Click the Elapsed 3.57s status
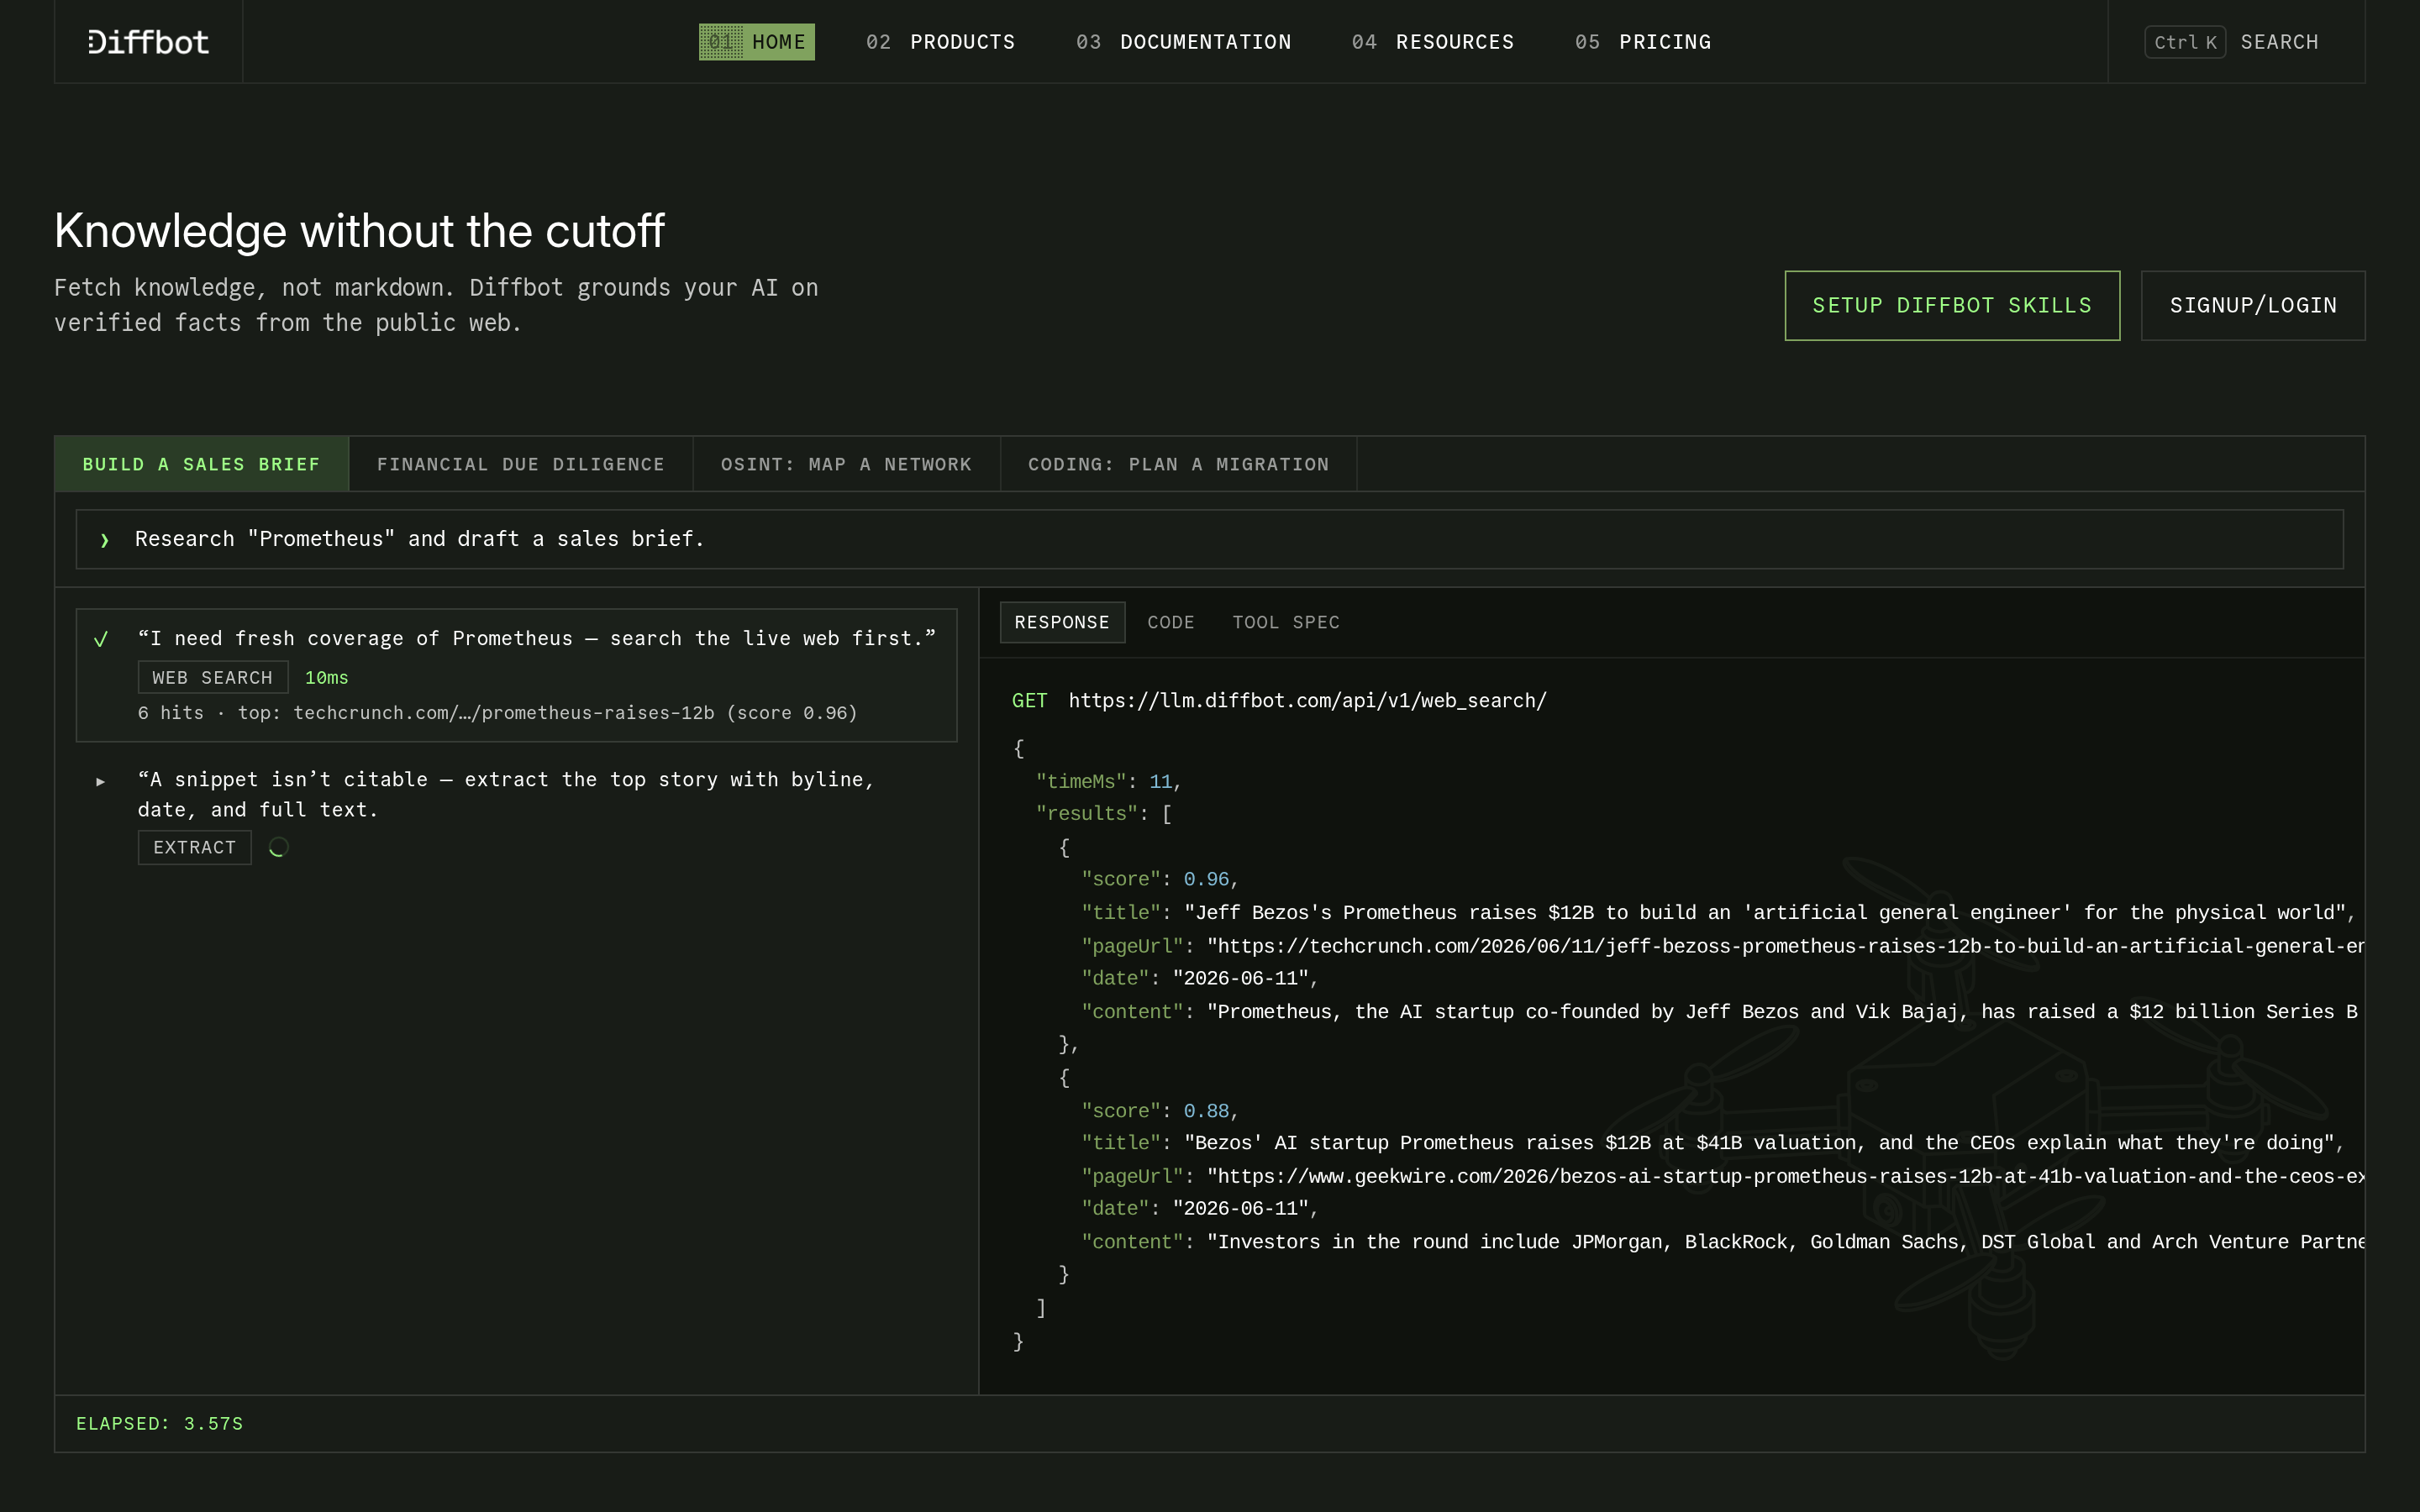 tap(160, 1423)
